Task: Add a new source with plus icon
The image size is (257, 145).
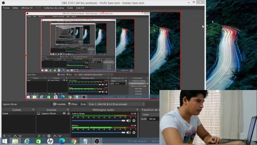Action: click(39, 136)
